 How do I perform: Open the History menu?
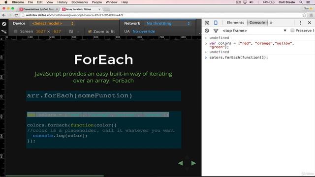click(x=63, y=2)
